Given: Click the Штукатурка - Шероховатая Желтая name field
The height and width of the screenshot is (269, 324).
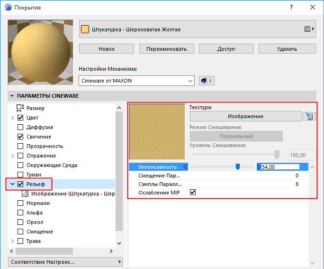Looking at the screenshot, I should coord(198,29).
